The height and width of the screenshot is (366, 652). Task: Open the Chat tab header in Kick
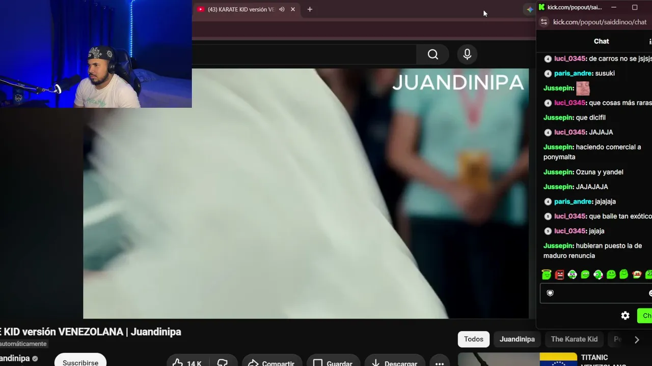point(602,41)
